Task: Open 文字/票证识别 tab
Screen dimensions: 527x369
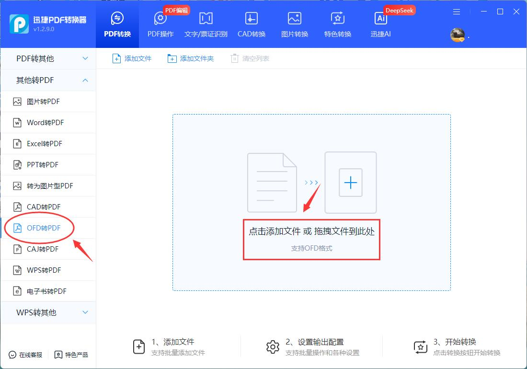Action: tap(206, 24)
